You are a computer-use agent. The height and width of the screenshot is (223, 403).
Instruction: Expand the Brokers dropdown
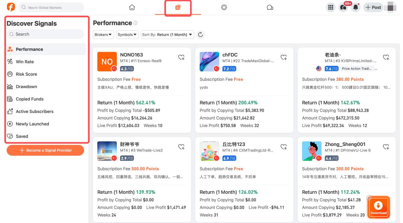(x=104, y=35)
